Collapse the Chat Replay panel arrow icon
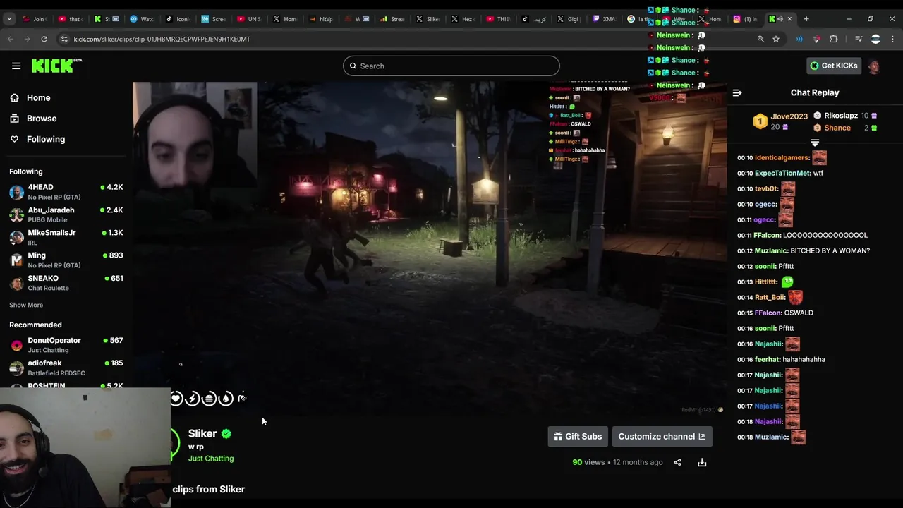903x508 pixels. [x=737, y=92]
